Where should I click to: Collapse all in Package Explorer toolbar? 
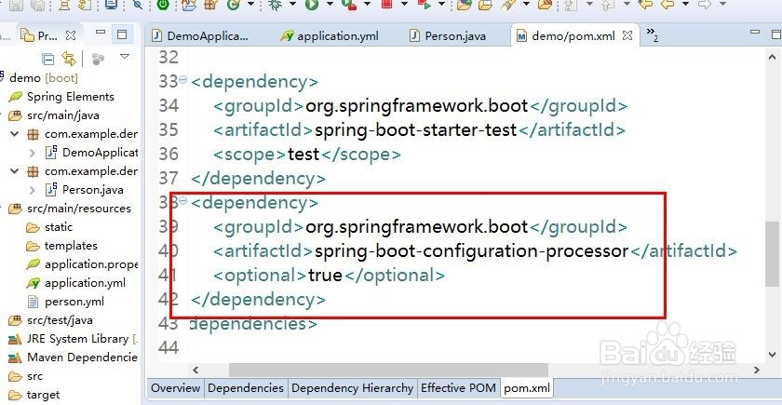click(x=47, y=60)
